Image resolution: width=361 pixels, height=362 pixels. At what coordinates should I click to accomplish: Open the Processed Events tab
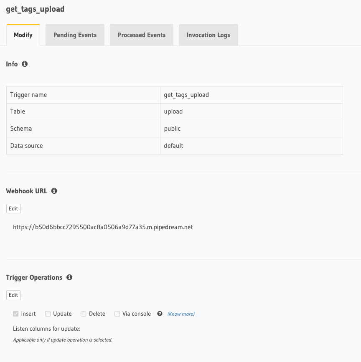point(142,35)
